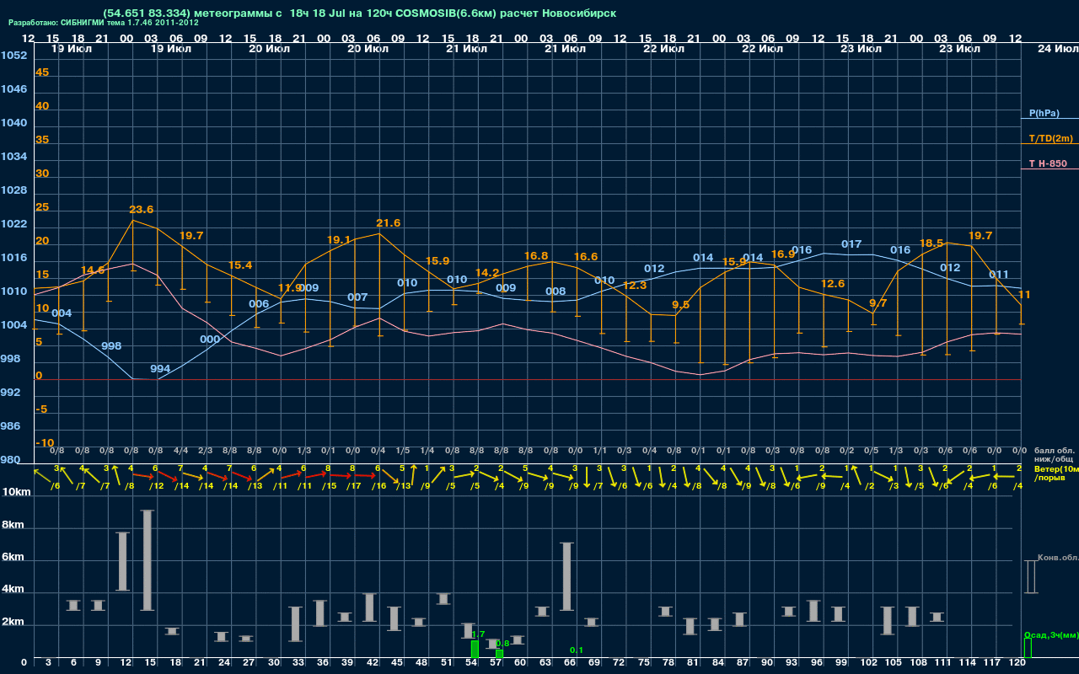The height and width of the screenshot is (674, 1079).
Task: Click the 'балл обл.' cloud amount legend
Action: point(1054,451)
